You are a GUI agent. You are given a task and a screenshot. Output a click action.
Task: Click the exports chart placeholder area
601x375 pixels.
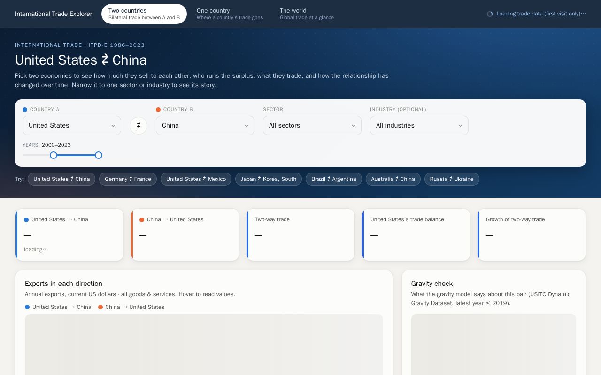[x=204, y=345]
